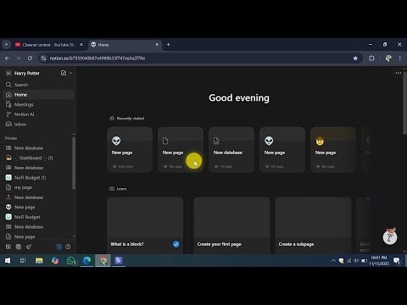
Task: Reload the page with the refresh icon
Action: coord(30,58)
